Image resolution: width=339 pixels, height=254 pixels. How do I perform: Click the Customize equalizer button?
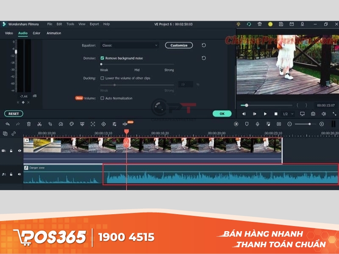tap(179, 45)
